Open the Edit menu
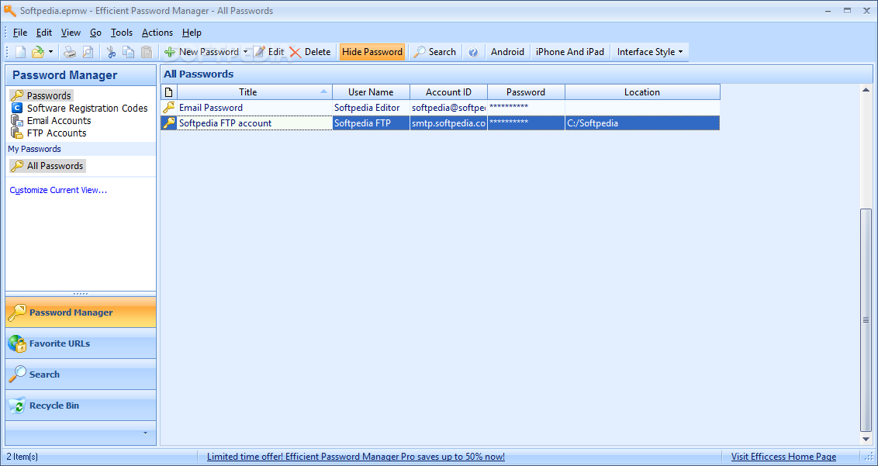Image resolution: width=878 pixels, height=466 pixels. click(44, 33)
